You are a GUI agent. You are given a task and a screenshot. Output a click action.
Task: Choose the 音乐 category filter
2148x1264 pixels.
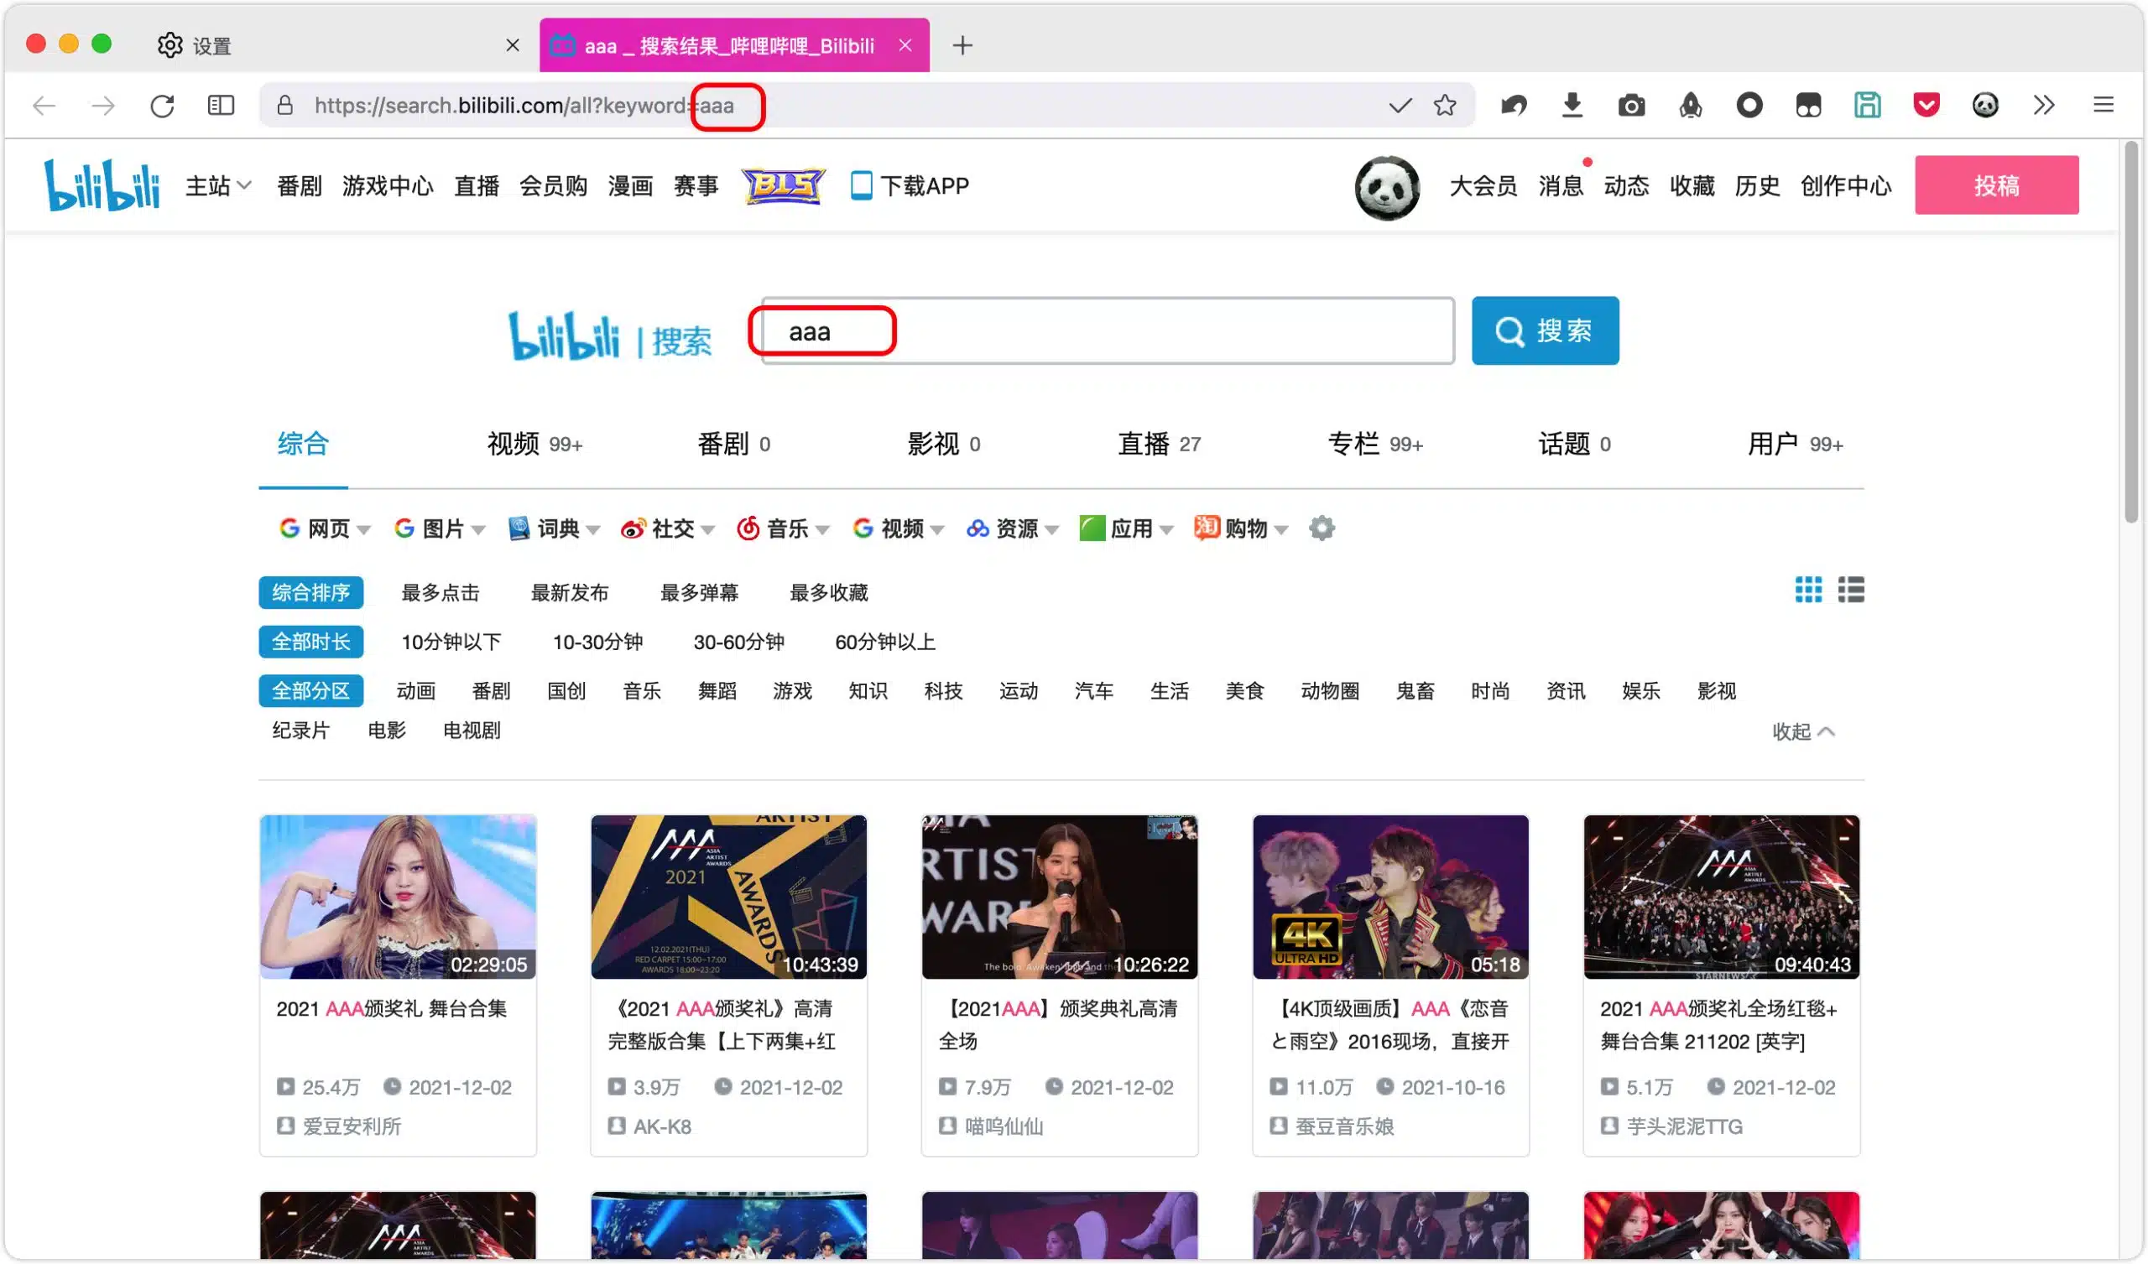641,690
